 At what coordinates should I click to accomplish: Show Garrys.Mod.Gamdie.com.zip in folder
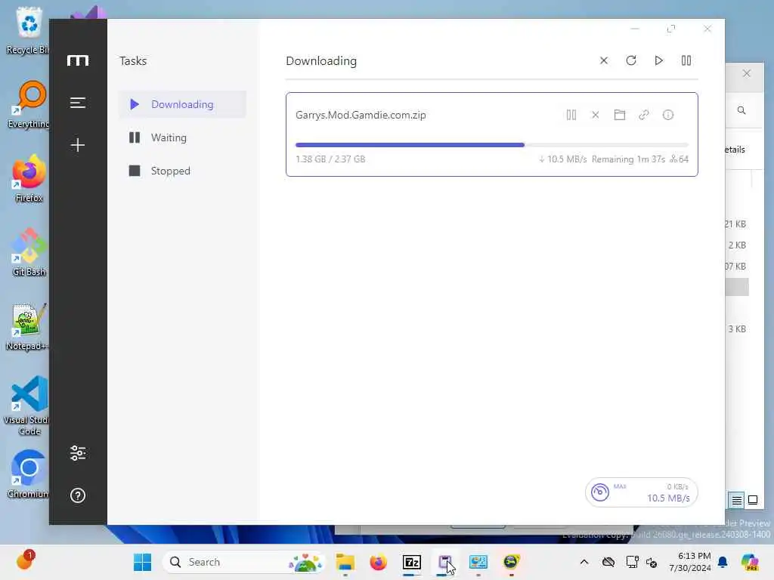click(x=620, y=115)
